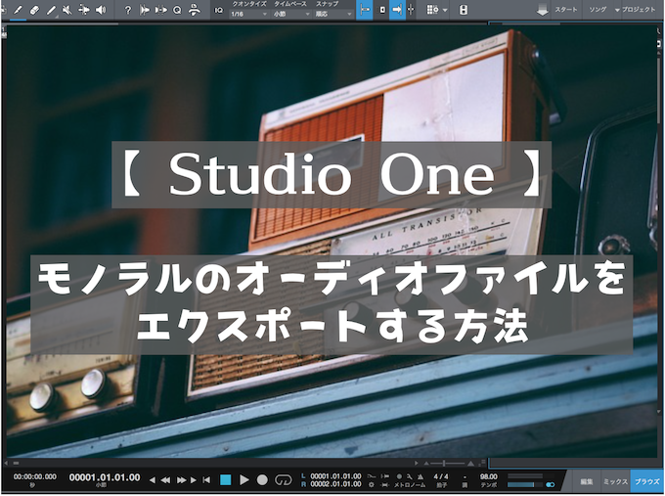Click the blue Stop button
This screenshot has height=496, width=665.
(226, 480)
